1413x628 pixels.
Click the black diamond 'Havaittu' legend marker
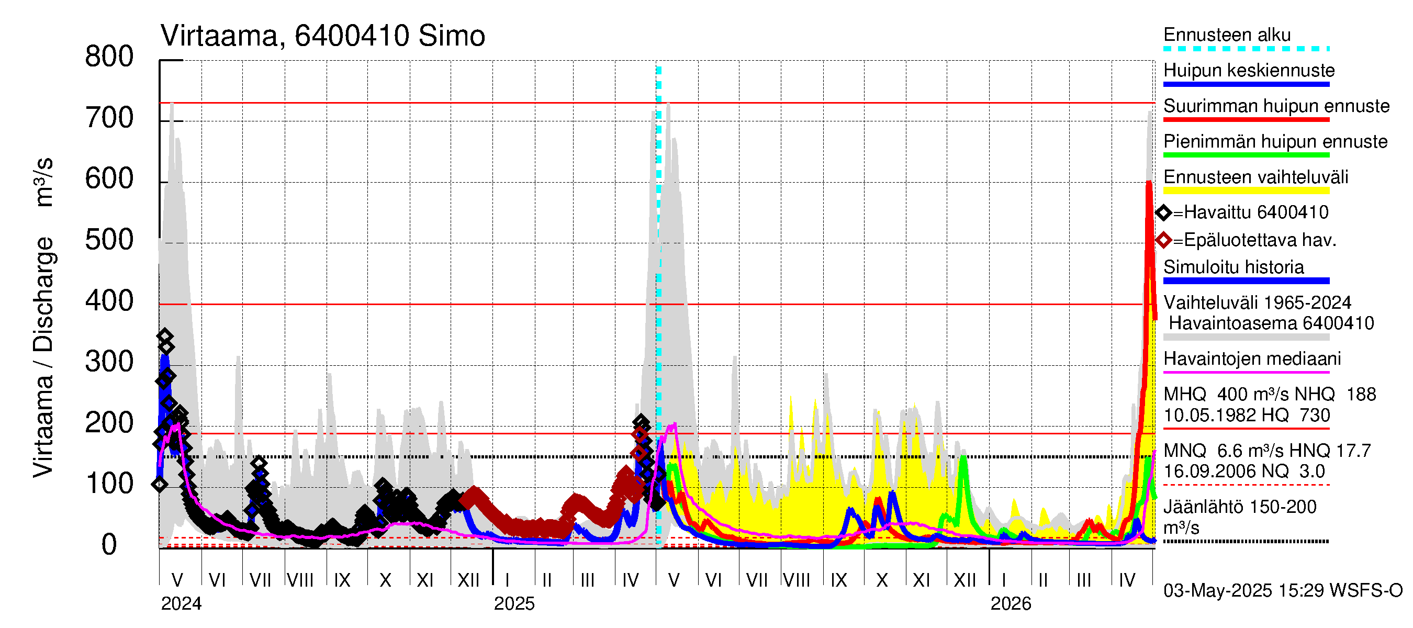(x=1163, y=213)
